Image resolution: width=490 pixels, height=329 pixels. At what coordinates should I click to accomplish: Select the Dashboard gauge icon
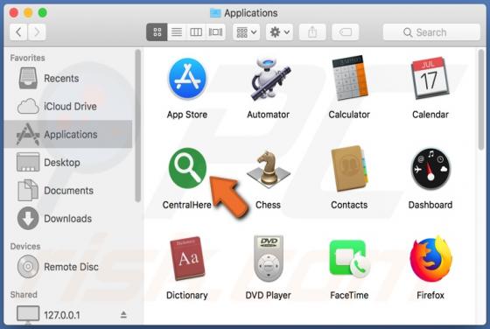pos(430,169)
